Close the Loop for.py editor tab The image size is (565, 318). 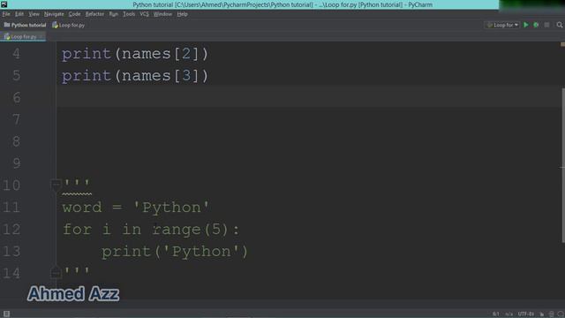(41, 36)
